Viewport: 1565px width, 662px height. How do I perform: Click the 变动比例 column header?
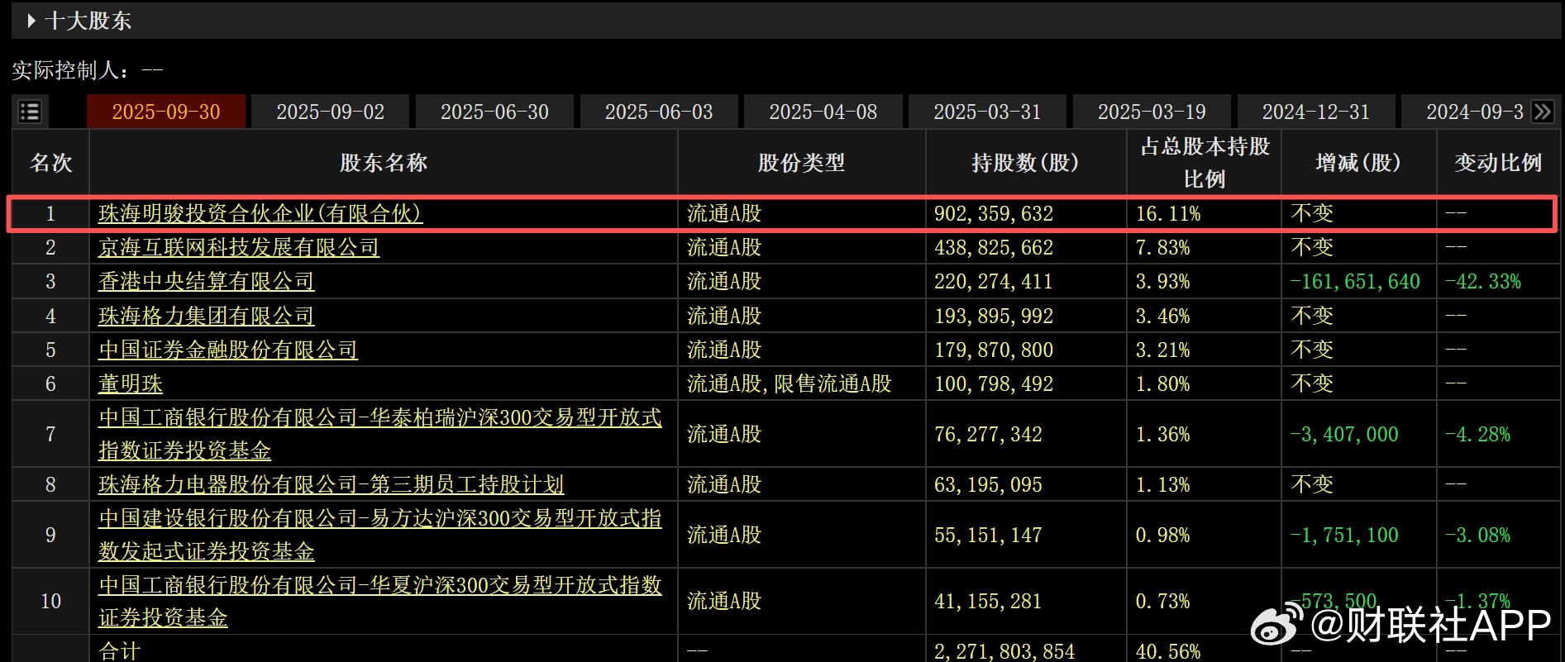pyautogui.click(x=1497, y=163)
